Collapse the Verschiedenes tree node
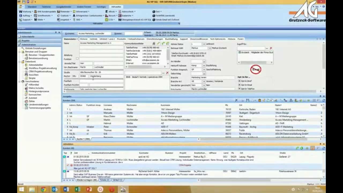The width and height of the screenshot is (343, 193). coord(20,81)
